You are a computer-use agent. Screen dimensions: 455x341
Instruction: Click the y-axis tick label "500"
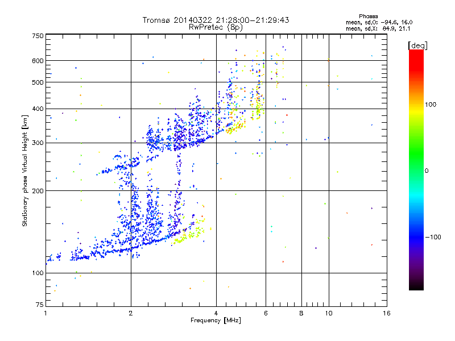[38, 82]
